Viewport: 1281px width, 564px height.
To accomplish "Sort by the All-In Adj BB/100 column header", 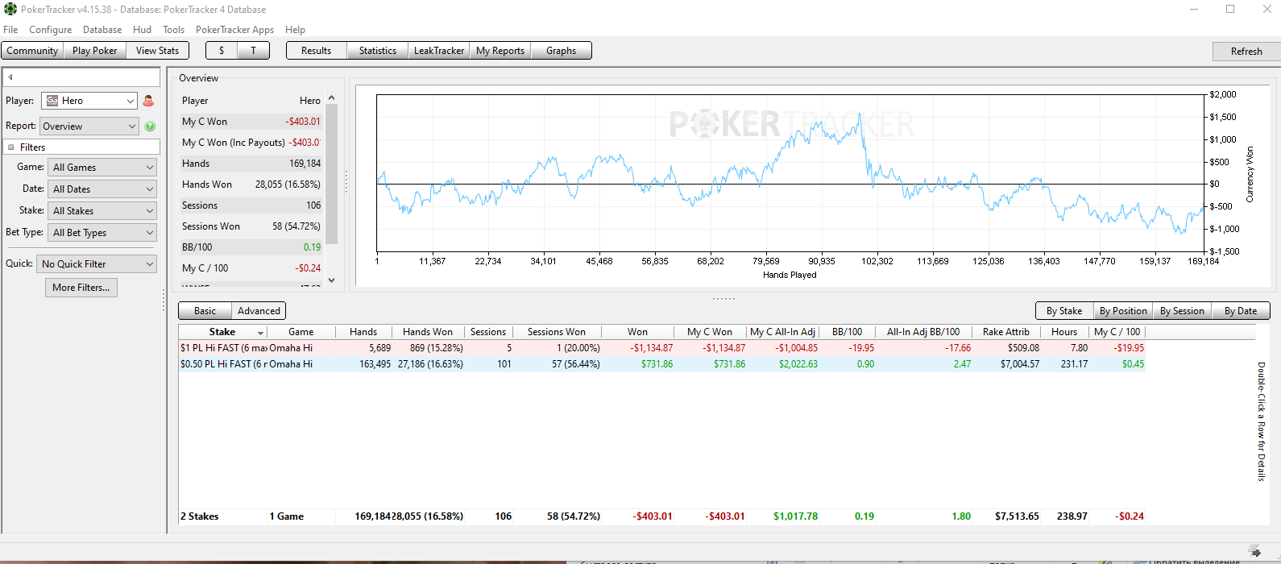I will click(923, 332).
